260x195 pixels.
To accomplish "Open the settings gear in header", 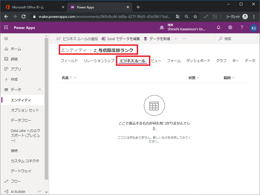I will (x=230, y=28).
